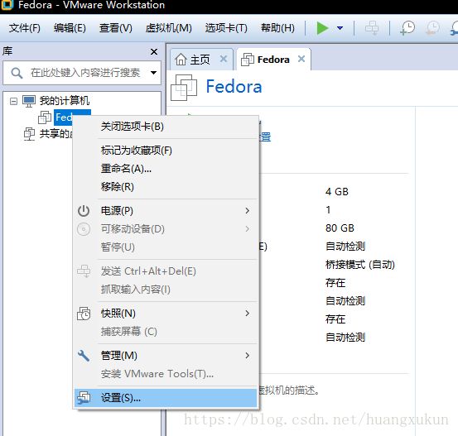Open the 快照(N) submenu
The image size is (458, 436).
tap(166, 314)
